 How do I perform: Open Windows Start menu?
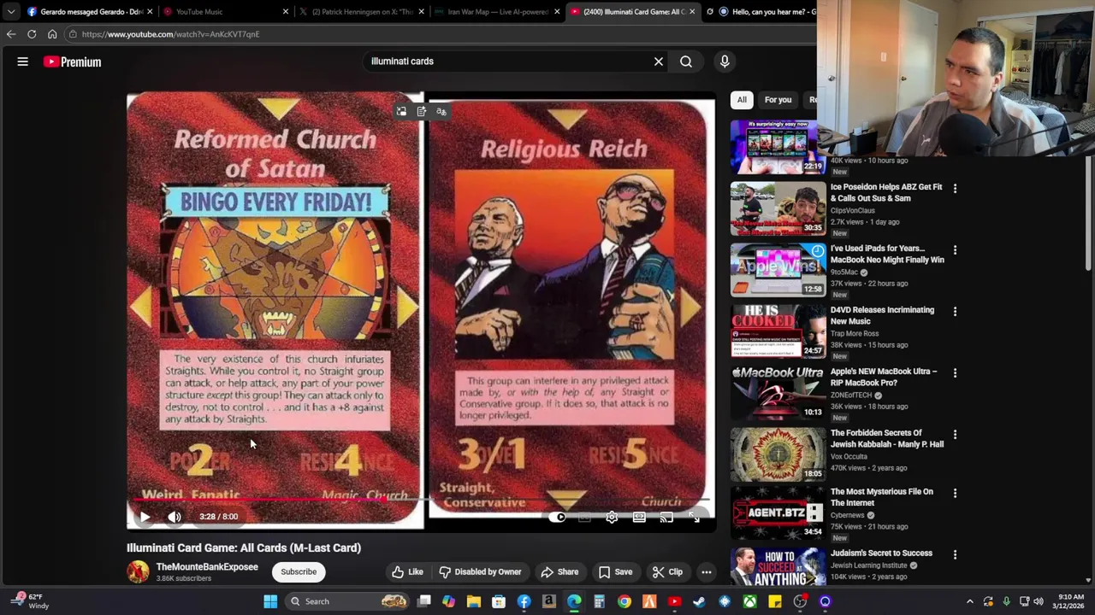pos(270,601)
